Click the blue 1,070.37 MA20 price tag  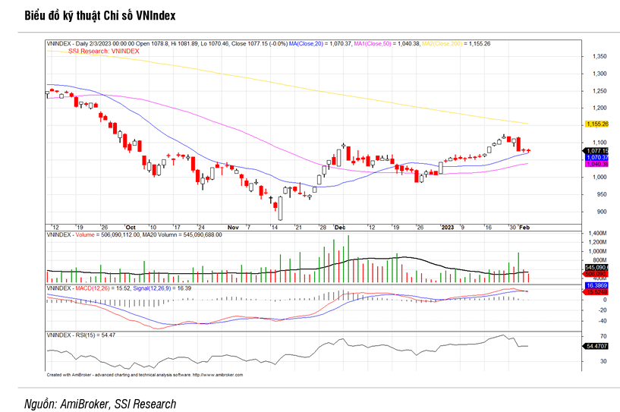596,158
